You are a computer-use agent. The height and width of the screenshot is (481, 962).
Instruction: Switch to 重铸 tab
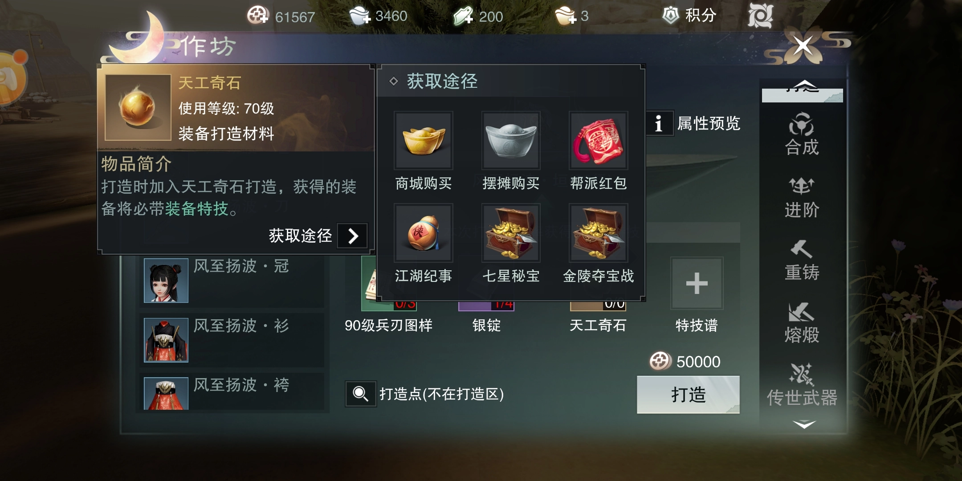click(x=802, y=261)
